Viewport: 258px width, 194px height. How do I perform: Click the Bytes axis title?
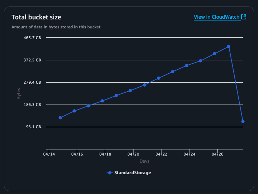pos(19,93)
